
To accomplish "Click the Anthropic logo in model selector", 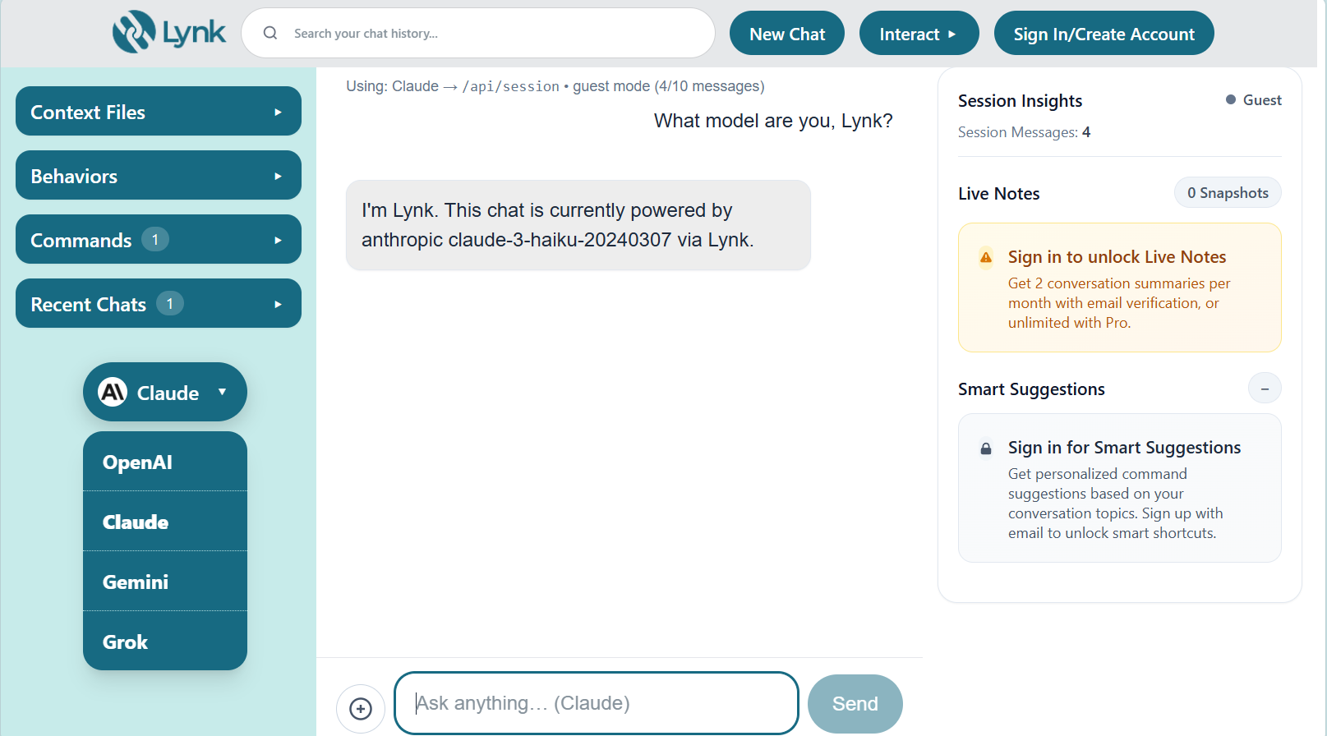I will pos(113,392).
